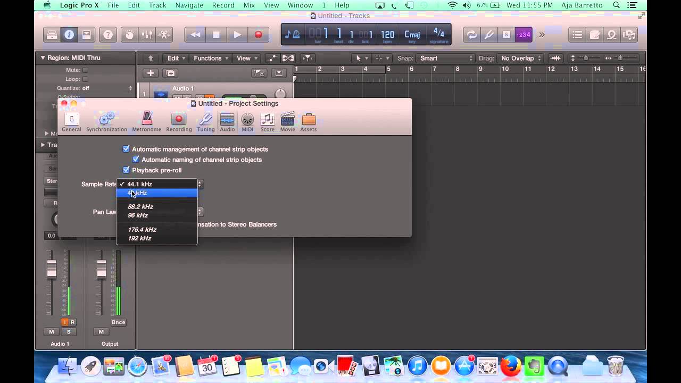
Task: Select 192 kHz sample rate option
Action: 157,238
